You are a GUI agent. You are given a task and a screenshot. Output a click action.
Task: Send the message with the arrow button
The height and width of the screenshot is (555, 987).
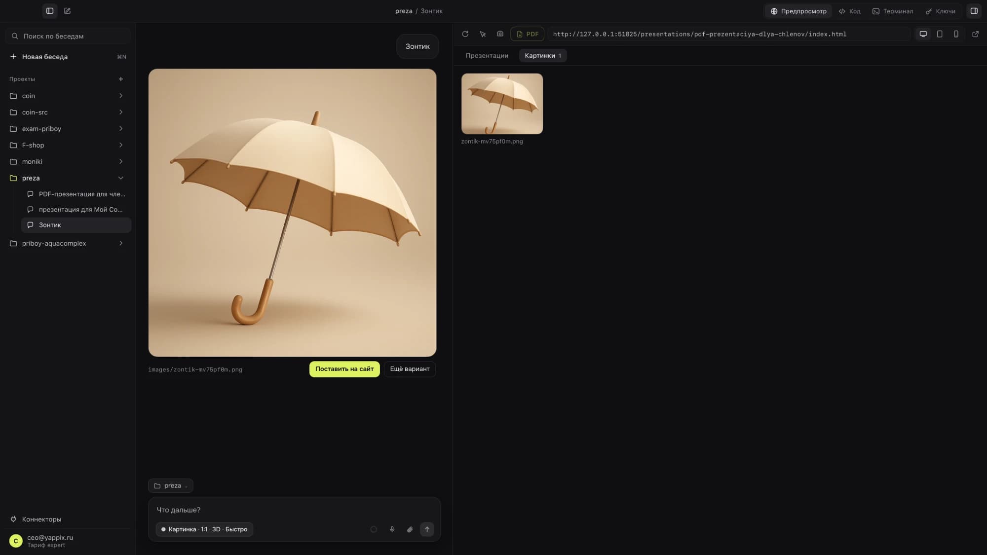point(427,529)
